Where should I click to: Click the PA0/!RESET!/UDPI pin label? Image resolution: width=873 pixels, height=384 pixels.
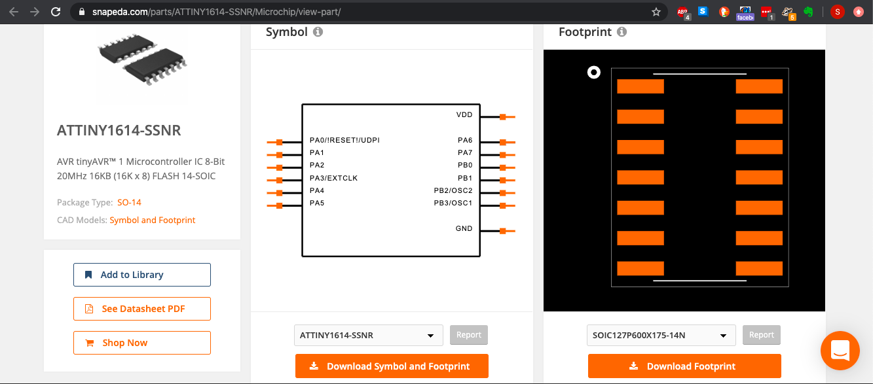344,140
